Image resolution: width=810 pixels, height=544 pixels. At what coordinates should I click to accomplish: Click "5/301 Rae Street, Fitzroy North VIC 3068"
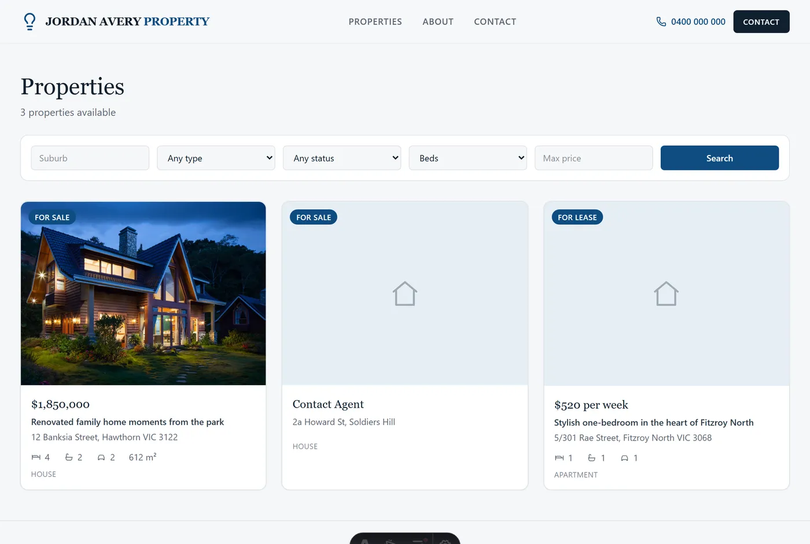click(x=633, y=438)
